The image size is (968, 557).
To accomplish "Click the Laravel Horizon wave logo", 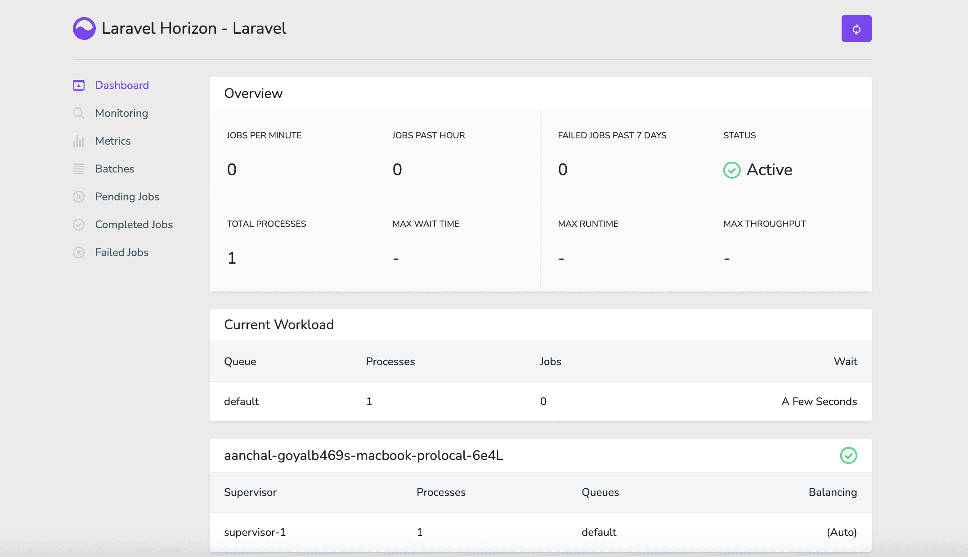I will pyautogui.click(x=84, y=28).
